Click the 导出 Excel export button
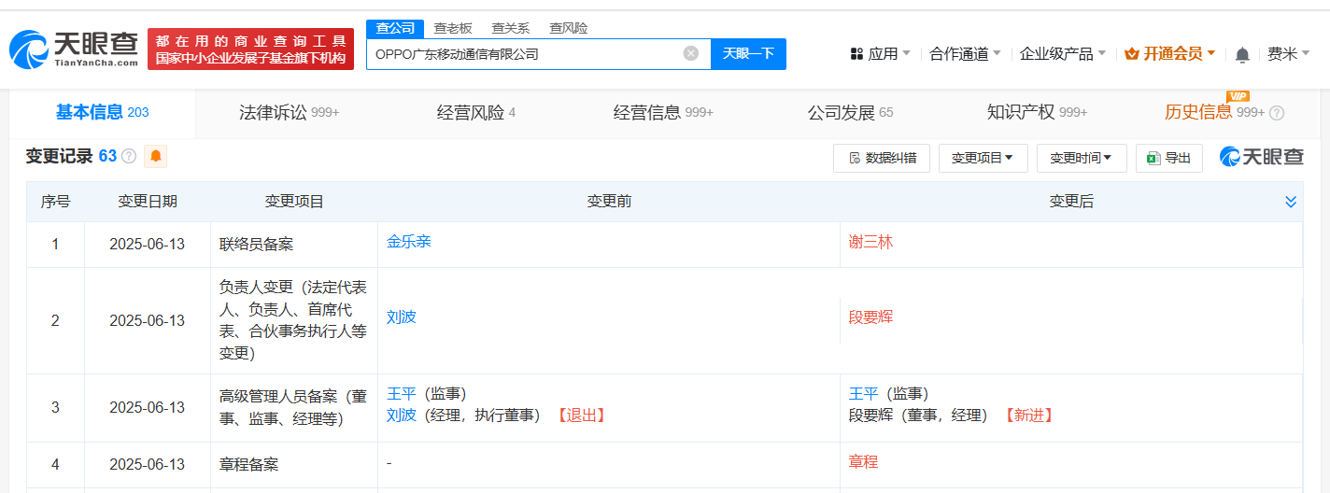The width and height of the screenshot is (1330, 493). (x=1168, y=159)
